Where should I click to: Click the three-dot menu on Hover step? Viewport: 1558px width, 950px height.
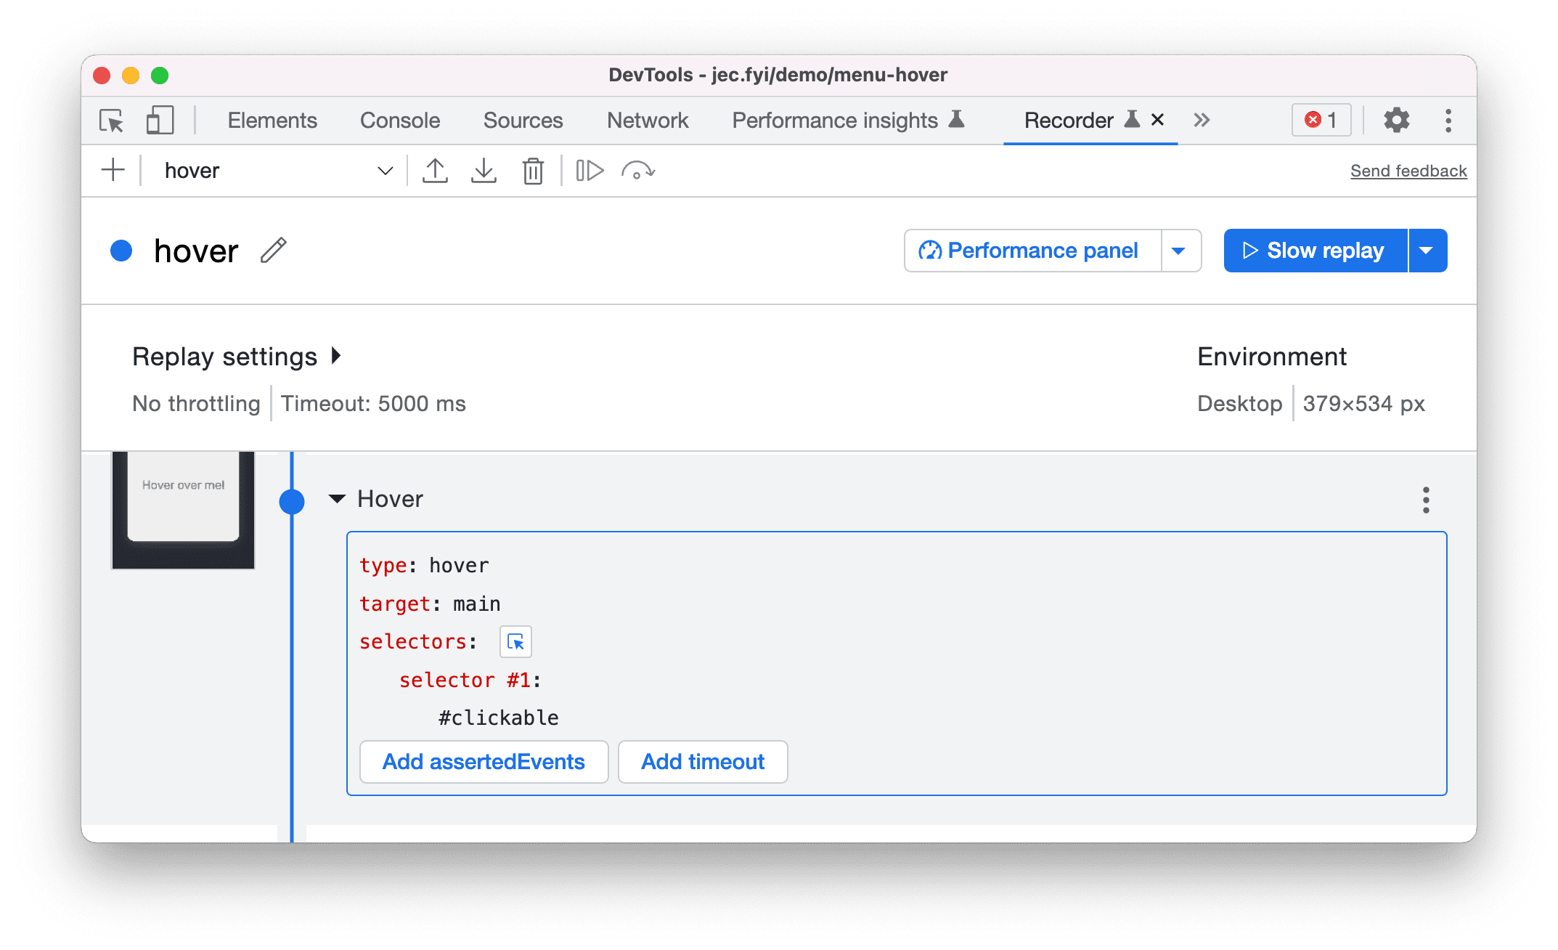pyautogui.click(x=1426, y=500)
